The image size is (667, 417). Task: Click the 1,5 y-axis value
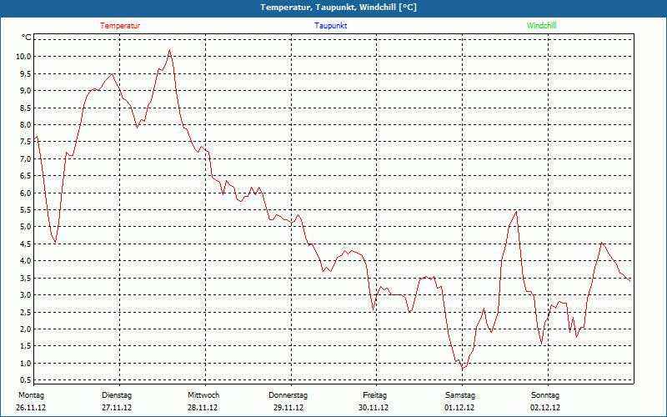tap(26, 346)
